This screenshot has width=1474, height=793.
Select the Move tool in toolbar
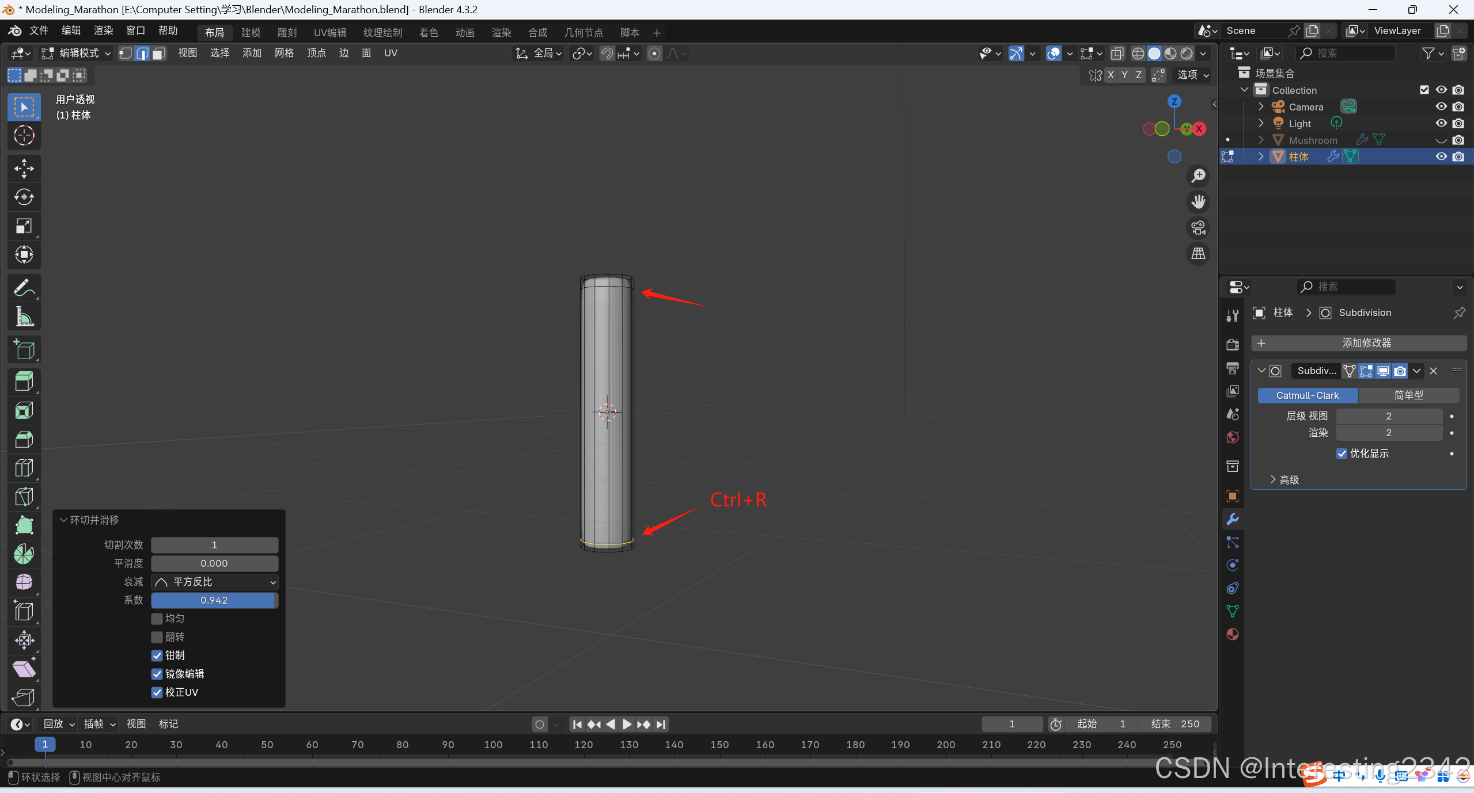click(24, 169)
